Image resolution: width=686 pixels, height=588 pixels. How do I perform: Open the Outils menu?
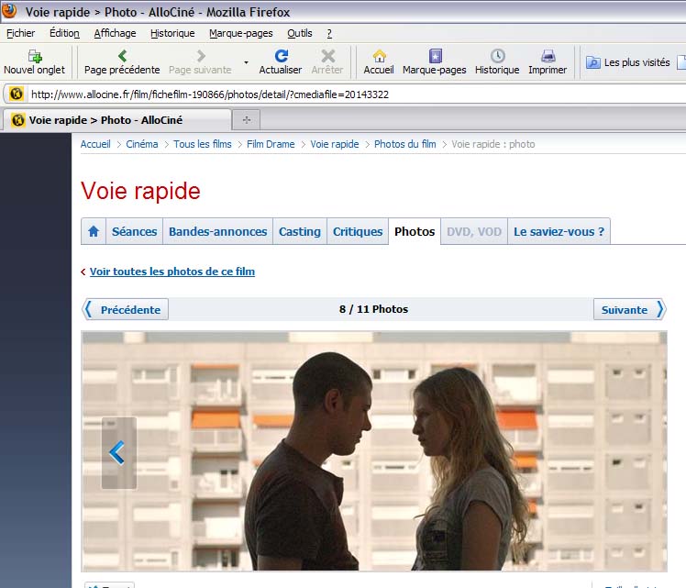[x=300, y=33]
